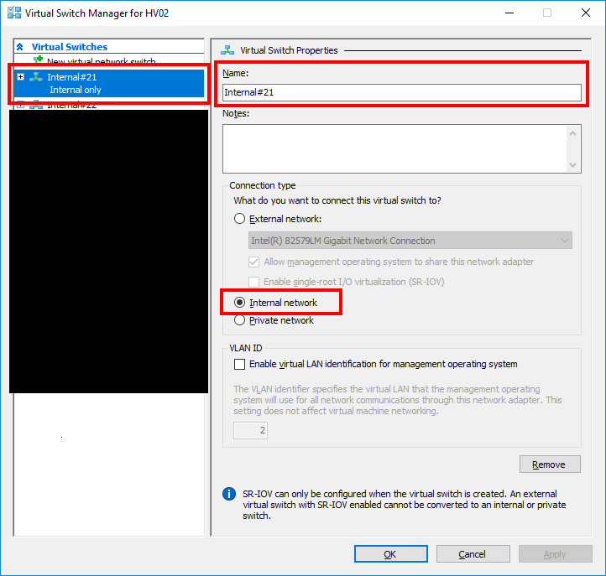The image size is (606, 576).
Task: Click the Notes scrollbar up arrow
Action: click(x=572, y=133)
